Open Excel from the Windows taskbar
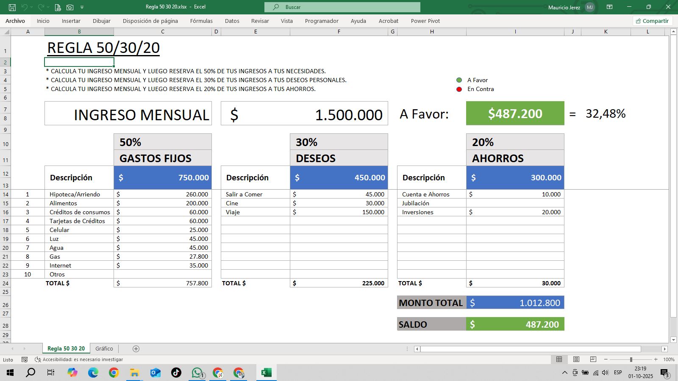The width and height of the screenshot is (678, 381). (266, 373)
